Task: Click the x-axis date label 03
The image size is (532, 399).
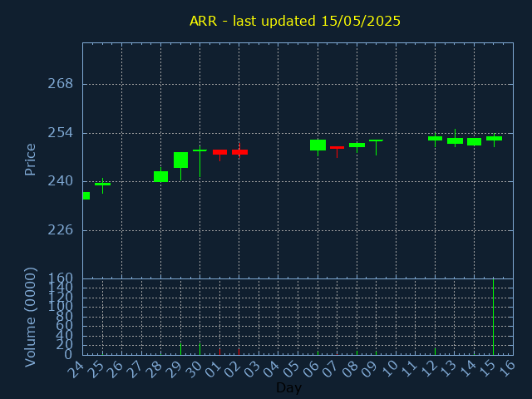Action: point(253,368)
